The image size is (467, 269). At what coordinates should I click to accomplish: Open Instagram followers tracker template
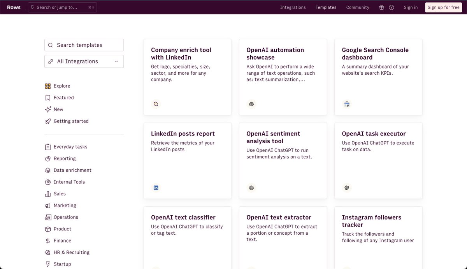coord(378,237)
